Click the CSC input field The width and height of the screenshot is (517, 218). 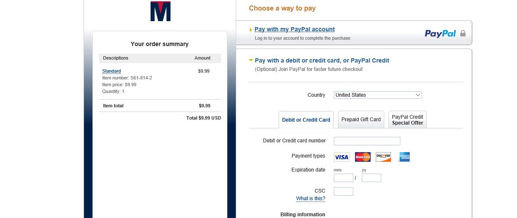click(344, 191)
